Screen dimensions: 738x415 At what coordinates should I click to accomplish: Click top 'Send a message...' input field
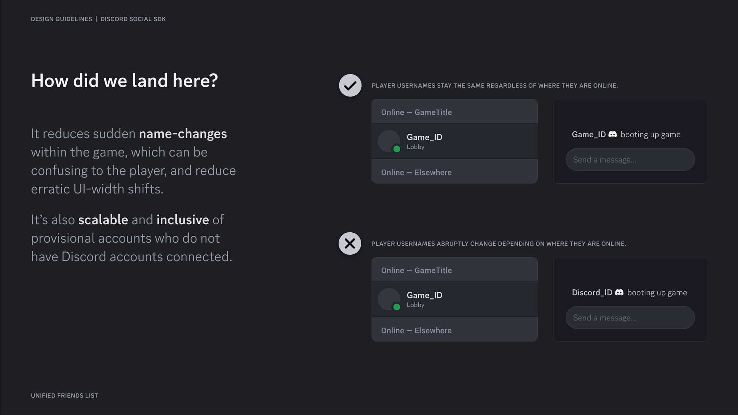[x=630, y=160]
